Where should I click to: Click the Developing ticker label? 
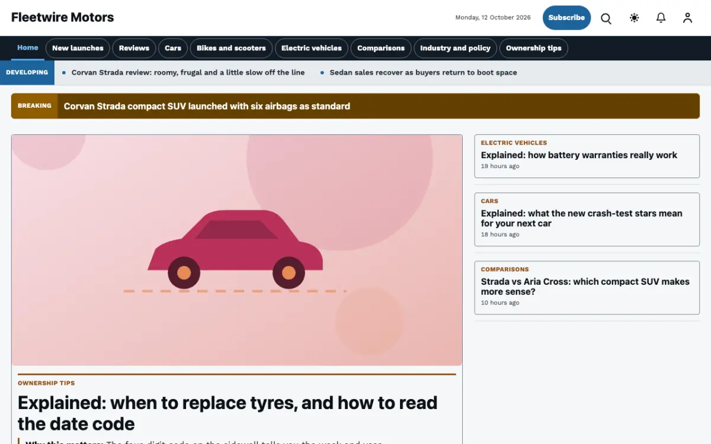tap(27, 73)
